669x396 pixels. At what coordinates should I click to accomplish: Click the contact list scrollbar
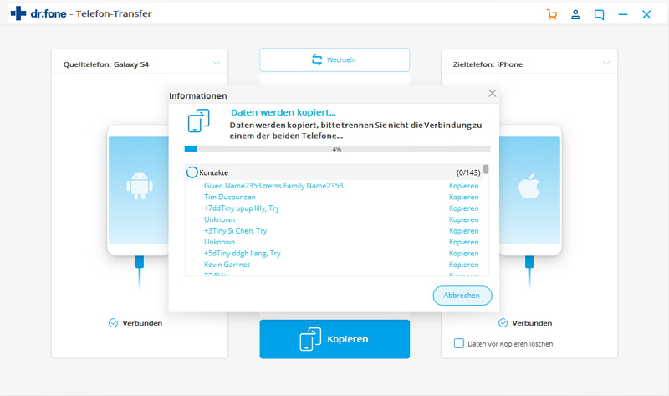(x=486, y=169)
